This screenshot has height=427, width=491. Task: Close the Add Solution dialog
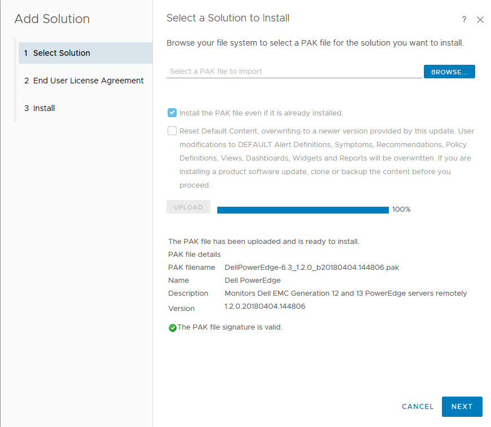pos(480,20)
